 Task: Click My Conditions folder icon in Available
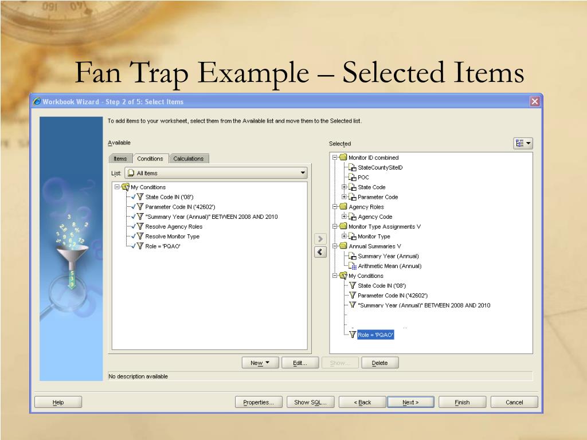(x=126, y=187)
